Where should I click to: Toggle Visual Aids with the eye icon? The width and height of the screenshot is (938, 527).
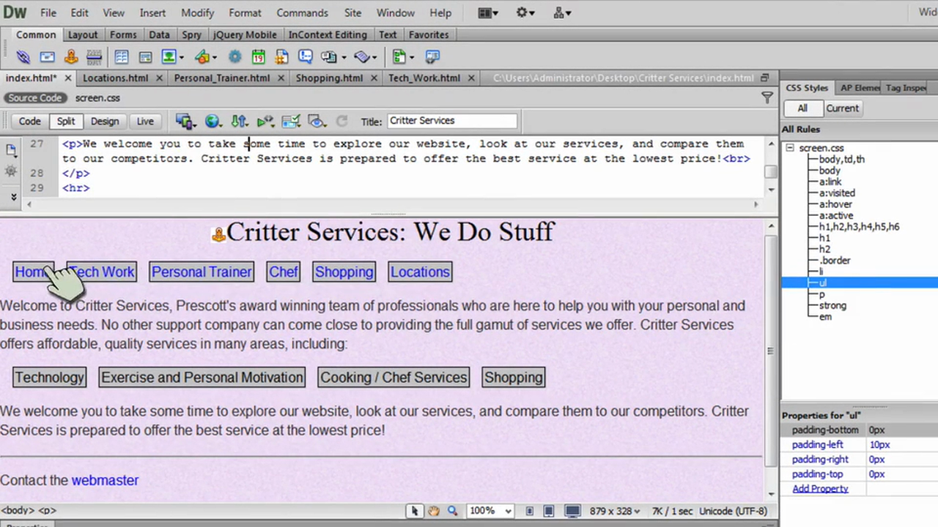pos(315,121)
